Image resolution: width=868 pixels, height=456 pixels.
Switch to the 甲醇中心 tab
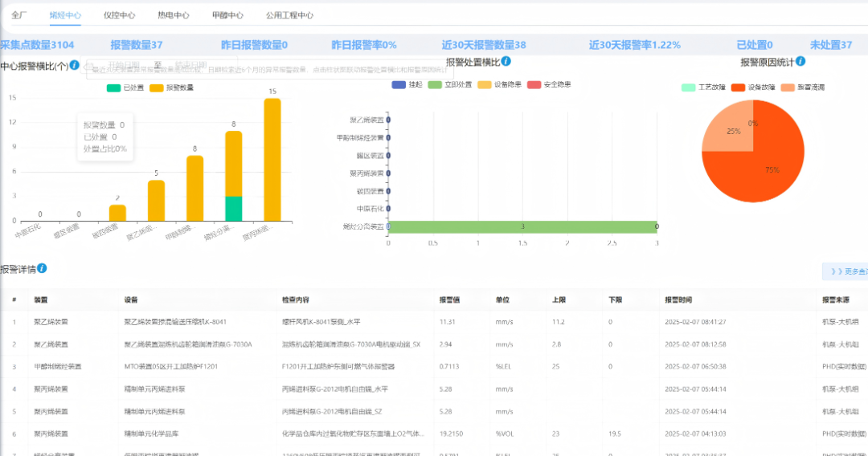(227, 15)
